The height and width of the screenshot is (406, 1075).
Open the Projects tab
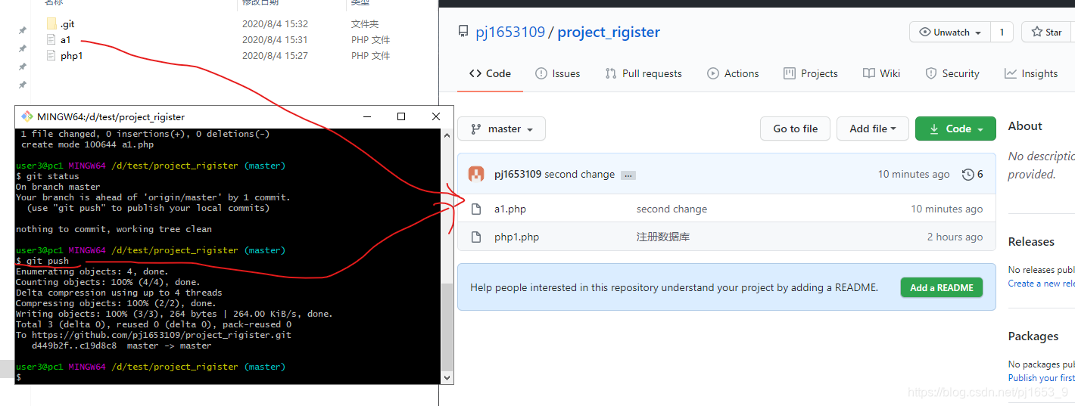click(x=811, y=73)
